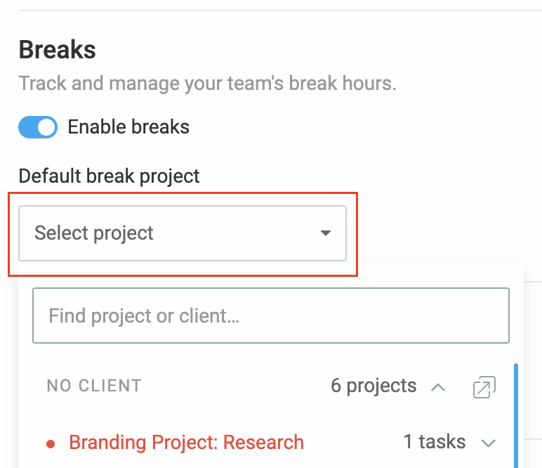This screenshot has height=468, width=542.
Task: Click the white knob of Enable breaks switch
Action: 46,127
